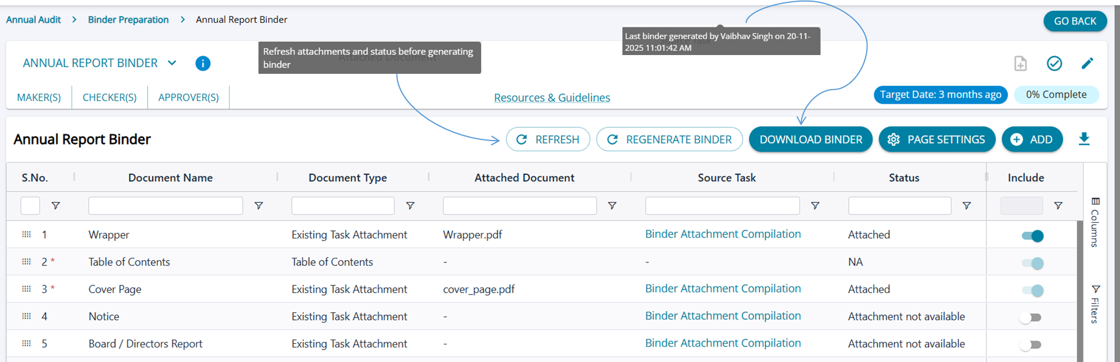This screenshot has height=362, width=1120.
Task: Click the drag handle for row 1 Wrapper
Action: pyautogui.click(x=26, y=234)
